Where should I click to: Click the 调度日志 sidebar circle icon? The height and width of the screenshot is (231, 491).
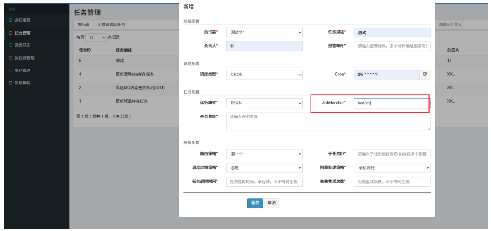11,45
